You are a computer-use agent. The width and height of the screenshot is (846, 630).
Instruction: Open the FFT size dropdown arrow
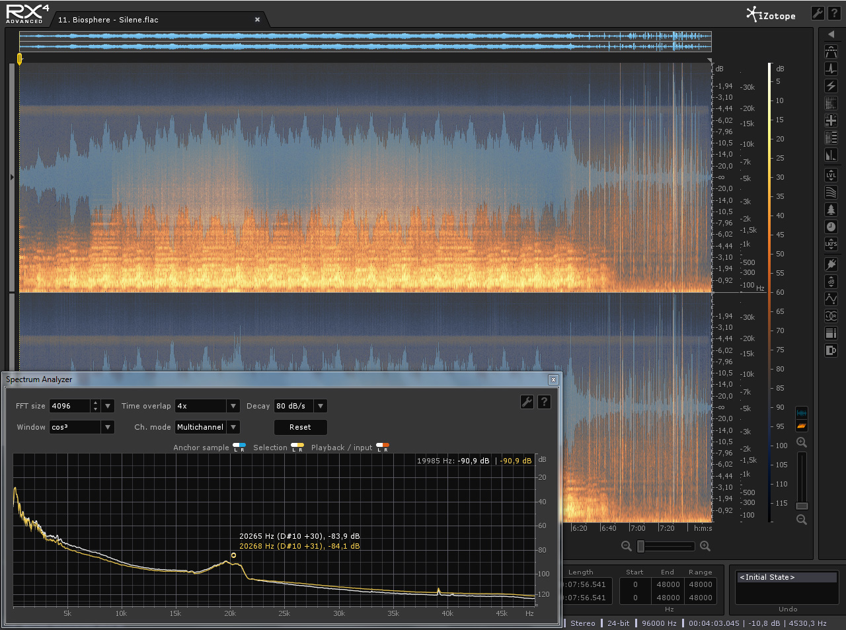(108, 406)
